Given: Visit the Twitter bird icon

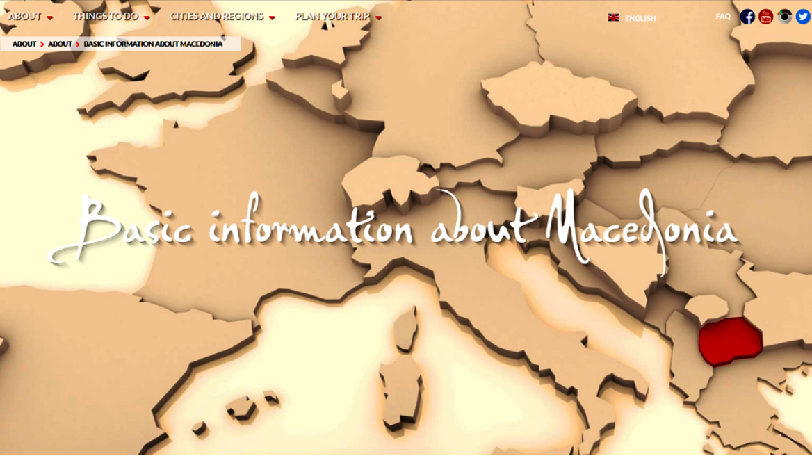Looking at the screenshot, I should [803, 17].
